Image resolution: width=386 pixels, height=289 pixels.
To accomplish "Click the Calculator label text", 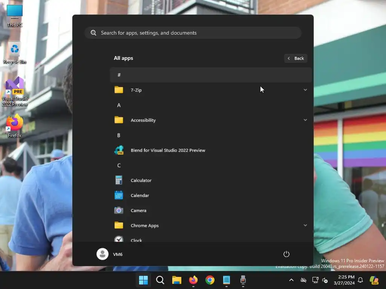I will pyautogui.click(x=141, y=180).
